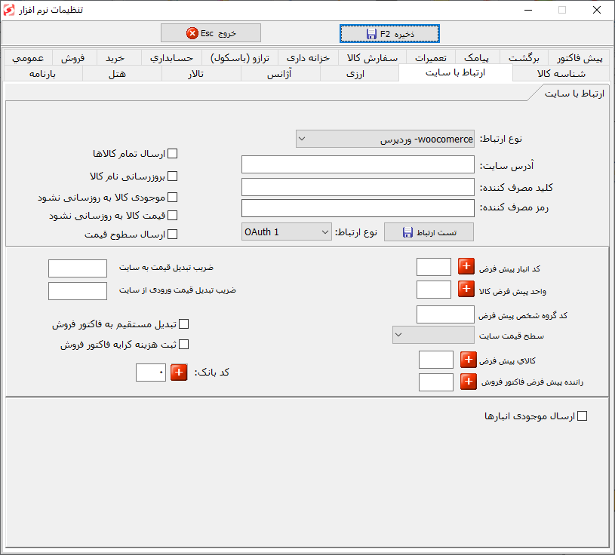Go to حسابداري tab
615x555 pixels.
[x=171, y=58]
